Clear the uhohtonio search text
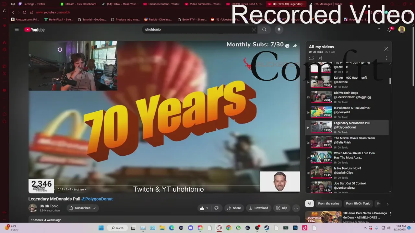This screenshot has height=233, width=415. pyautogui.click(x=254, y=29)
